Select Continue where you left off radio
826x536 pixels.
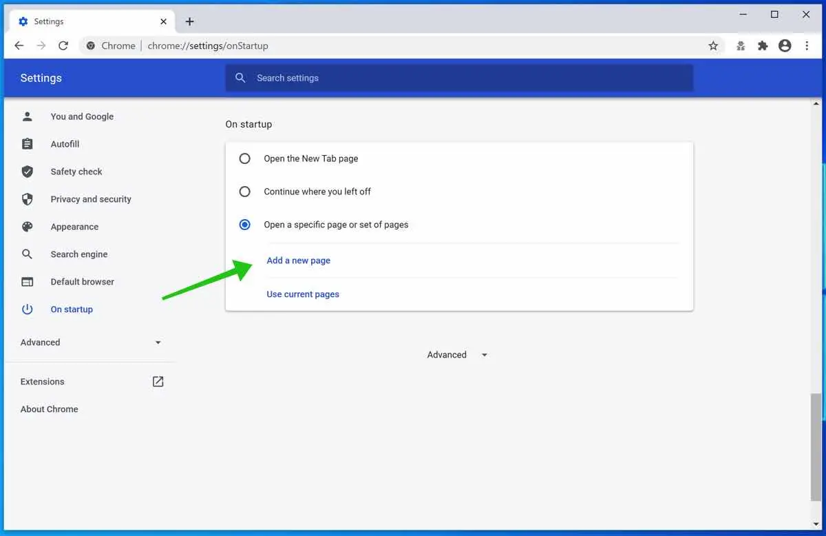244,192
